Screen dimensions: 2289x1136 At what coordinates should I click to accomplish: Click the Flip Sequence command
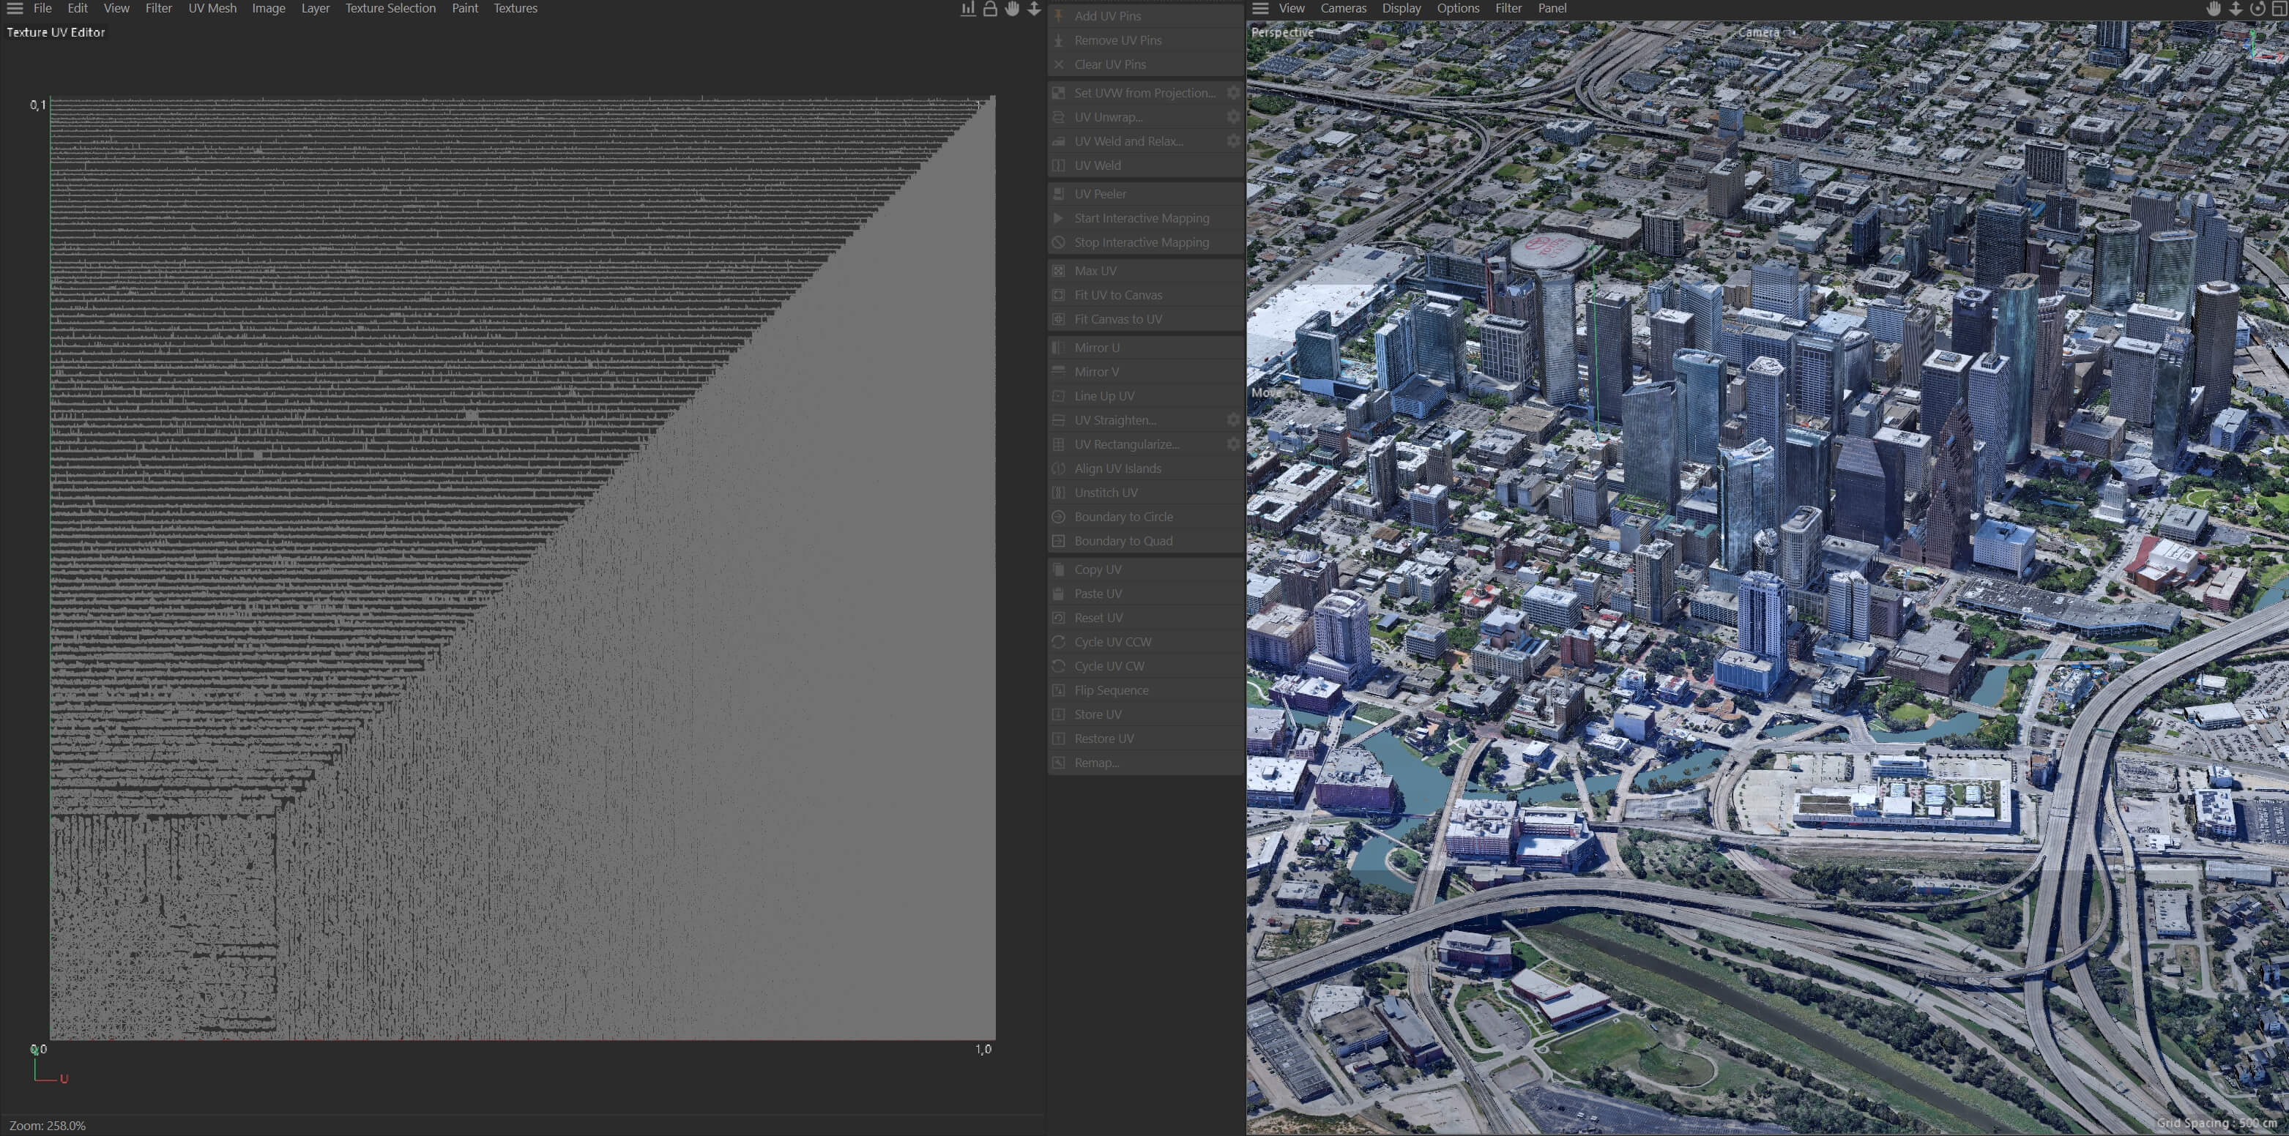tap(1145, 690)
